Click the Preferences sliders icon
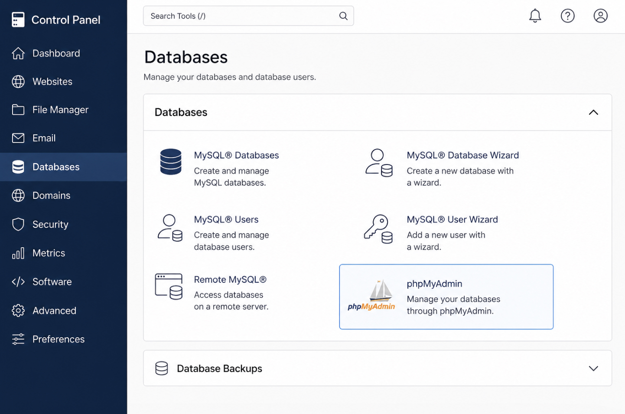Image resolution: width=625 pixels, height=414 pixels. click(18, 339)
